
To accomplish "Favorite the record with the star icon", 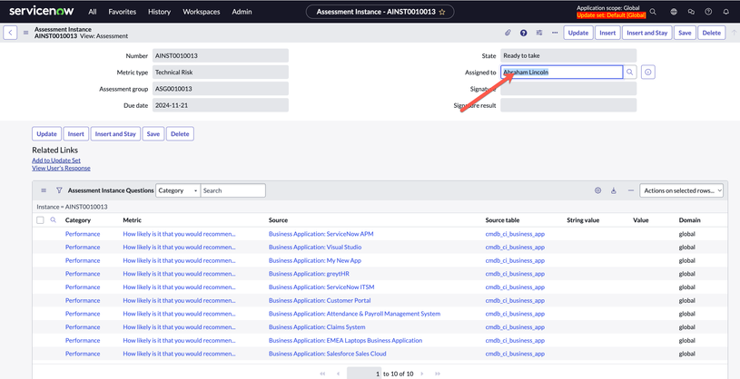I will click(442, 12).
